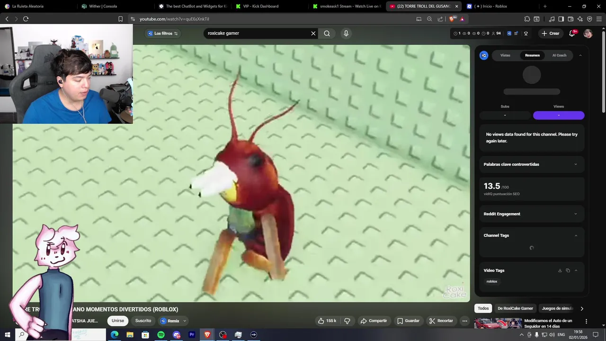
Task: Select the Subs metric toggle
Action: [505, 115]
